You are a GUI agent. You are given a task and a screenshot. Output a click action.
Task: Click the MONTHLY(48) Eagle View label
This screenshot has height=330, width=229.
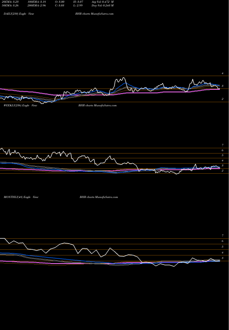pyautogui.click(x=21, y=197)
